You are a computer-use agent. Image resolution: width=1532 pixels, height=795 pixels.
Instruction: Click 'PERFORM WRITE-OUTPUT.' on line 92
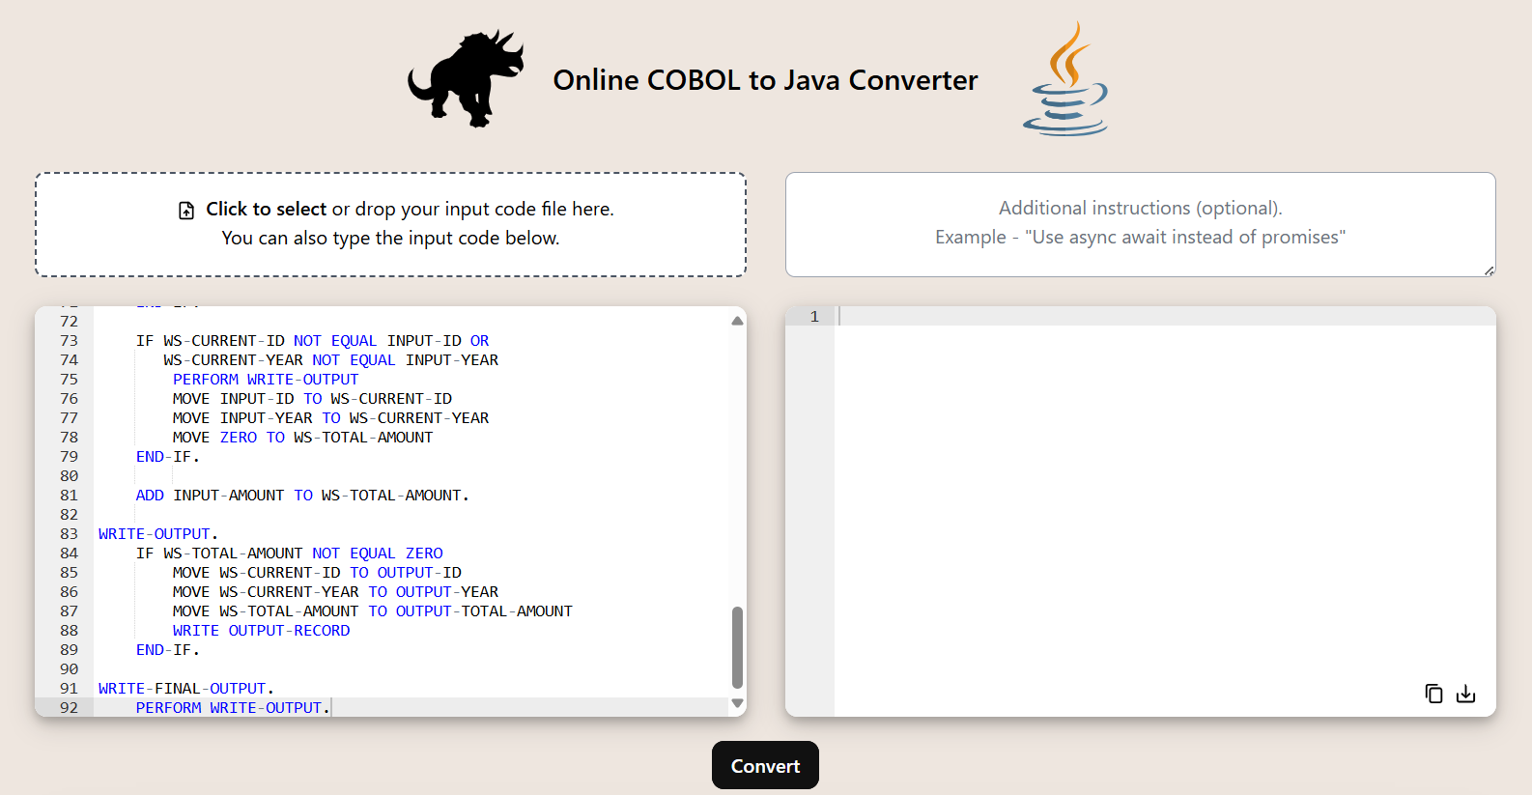233,708
